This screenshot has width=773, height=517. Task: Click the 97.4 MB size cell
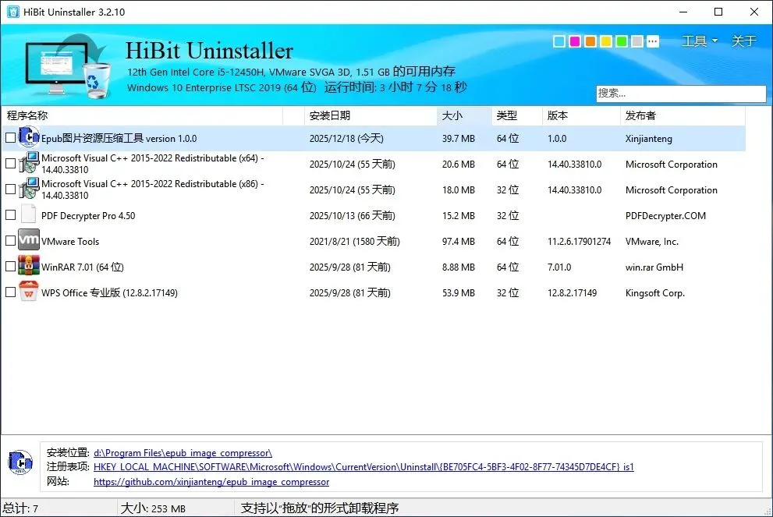pos(459,242)
